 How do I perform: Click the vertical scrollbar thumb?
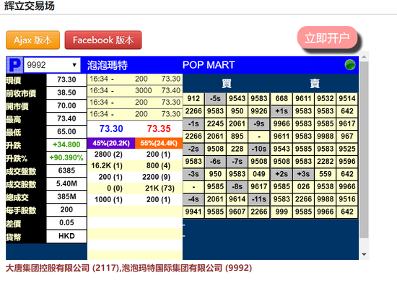pos(364,150)
